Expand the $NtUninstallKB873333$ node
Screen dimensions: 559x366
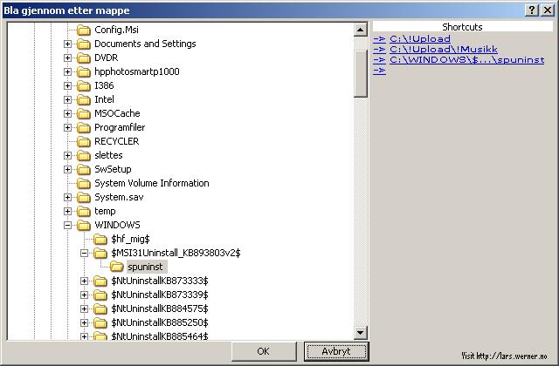pyautogui.click(x=84, y=281)
